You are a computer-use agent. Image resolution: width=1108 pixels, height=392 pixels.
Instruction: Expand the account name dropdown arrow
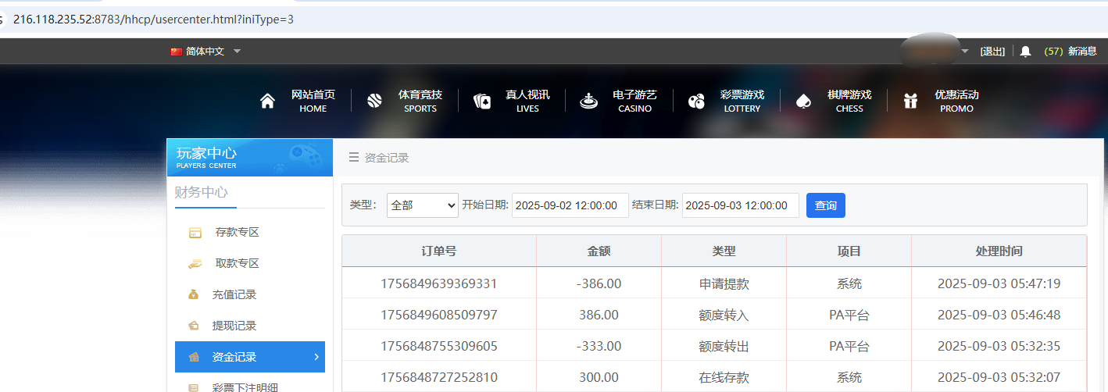pos(964,52)
